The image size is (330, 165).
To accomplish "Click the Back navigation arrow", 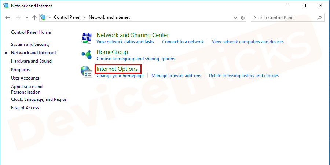I will click(7, 18).
